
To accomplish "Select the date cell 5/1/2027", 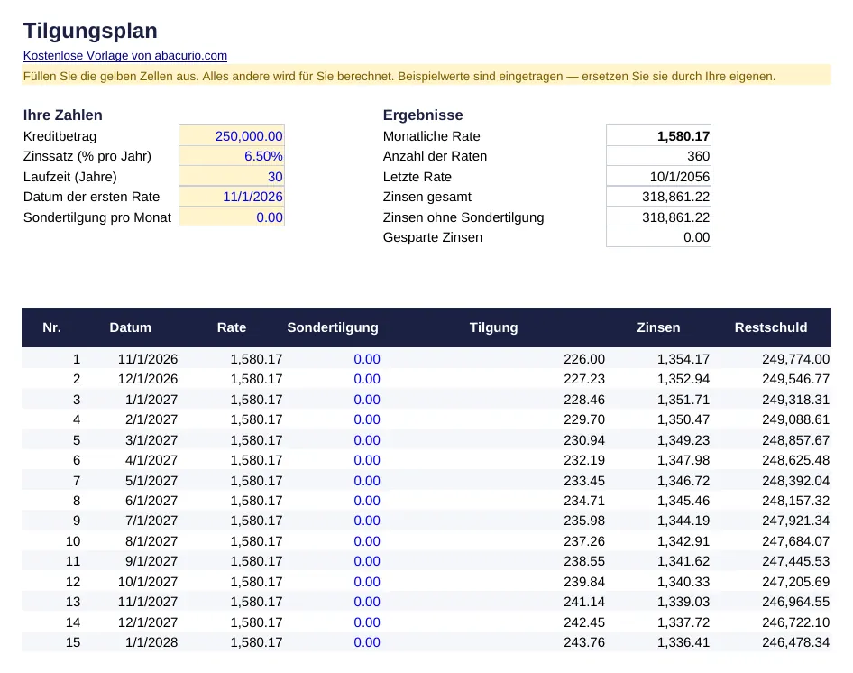I will [x=151, y=481].
